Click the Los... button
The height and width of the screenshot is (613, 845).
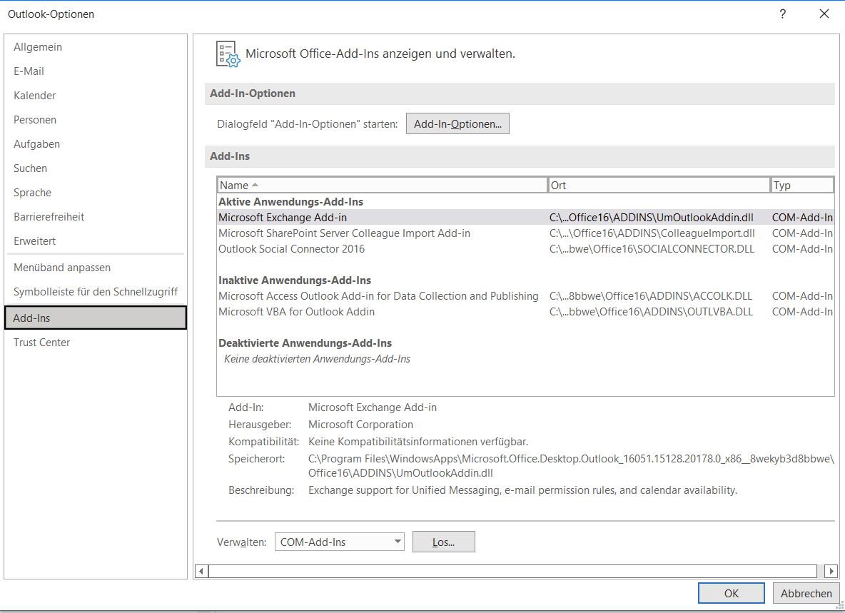[443, 542]
